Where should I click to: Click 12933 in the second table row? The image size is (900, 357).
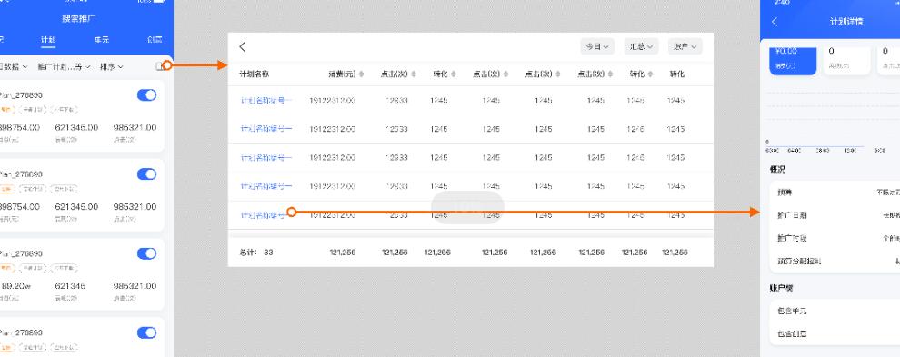(396, 129)
